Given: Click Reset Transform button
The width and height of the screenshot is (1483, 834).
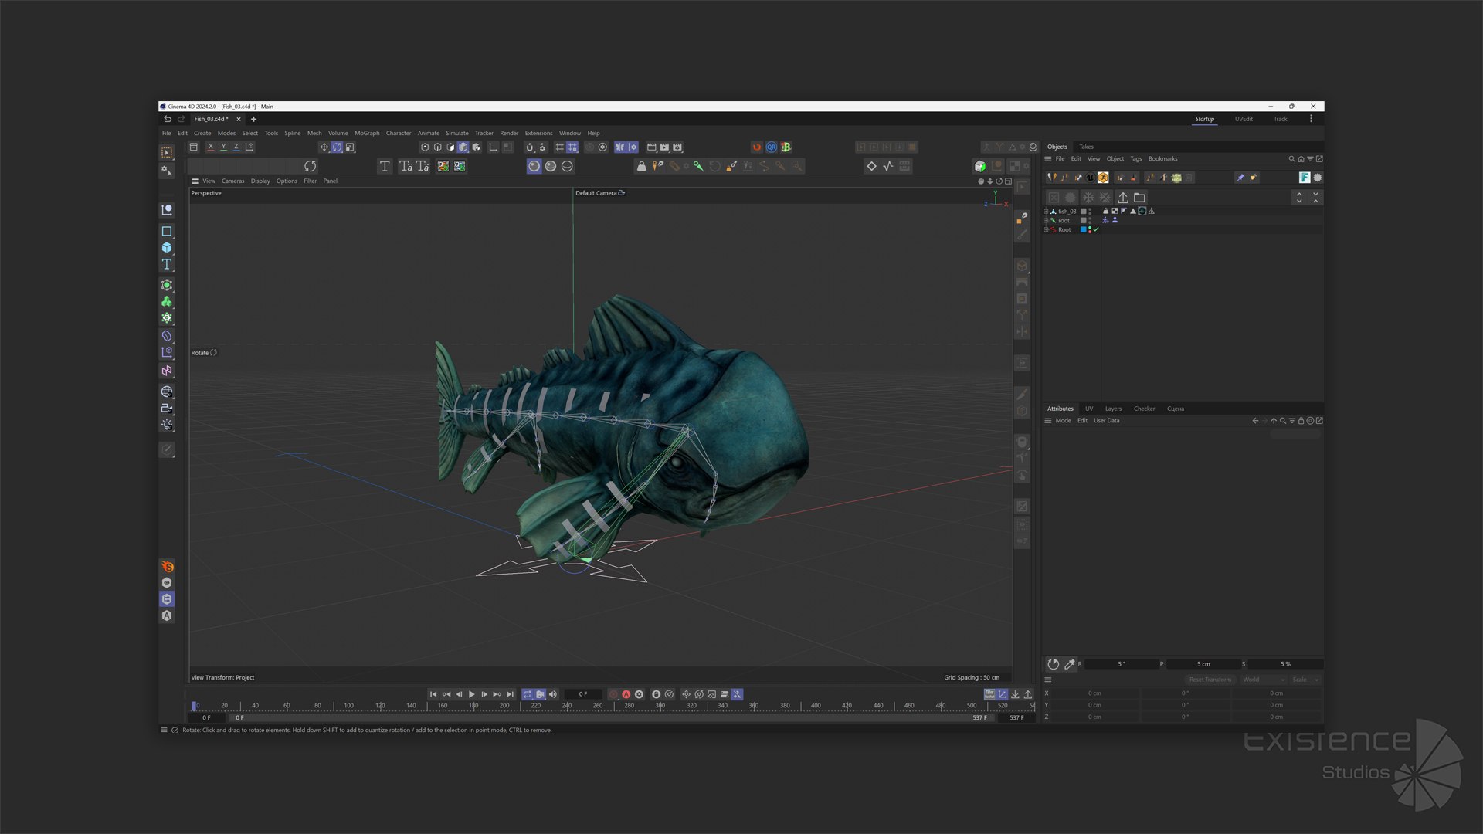Looking at the screenshot, I should (x=1210, y=680).
